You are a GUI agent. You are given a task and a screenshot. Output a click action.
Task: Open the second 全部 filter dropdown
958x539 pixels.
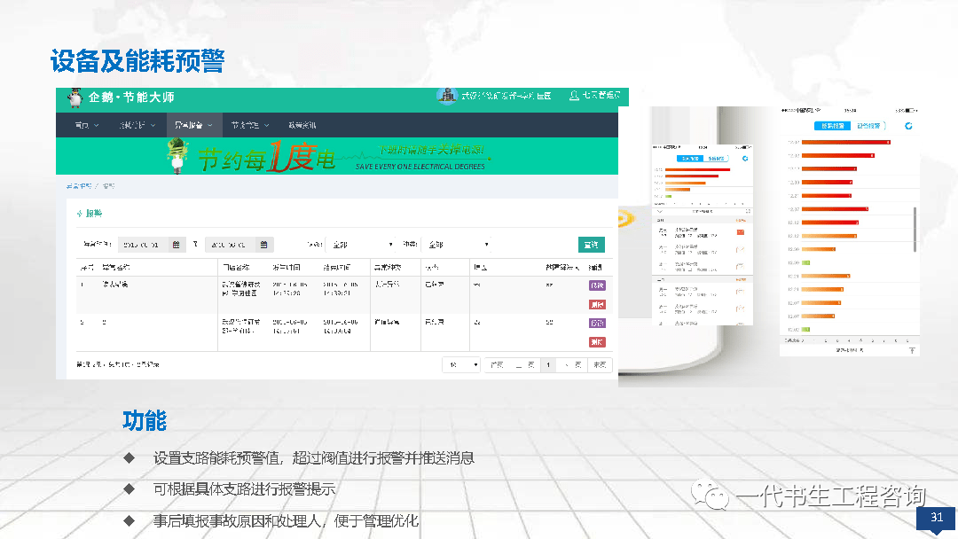click(x=458, y=245)
